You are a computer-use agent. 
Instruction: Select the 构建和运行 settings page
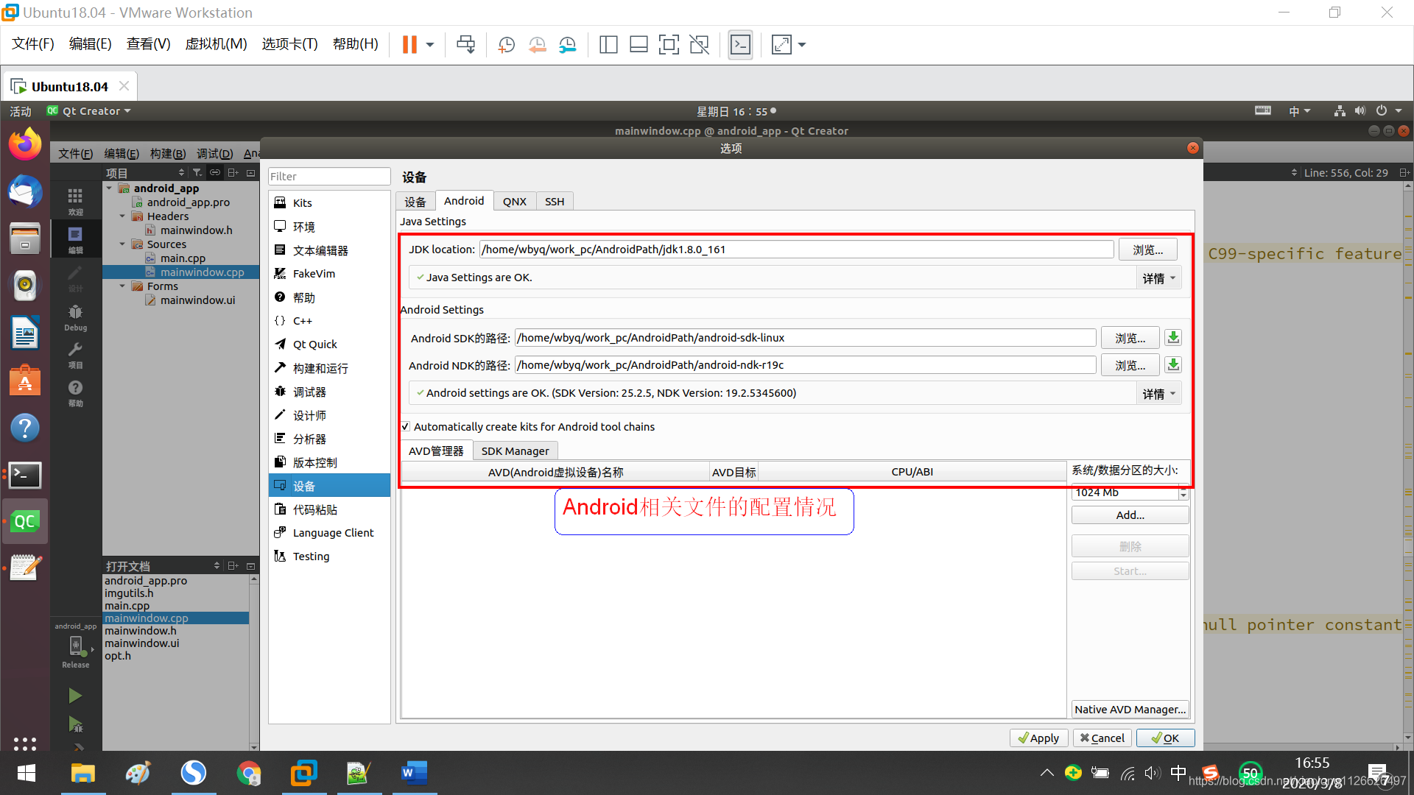[x=320, y=368]
